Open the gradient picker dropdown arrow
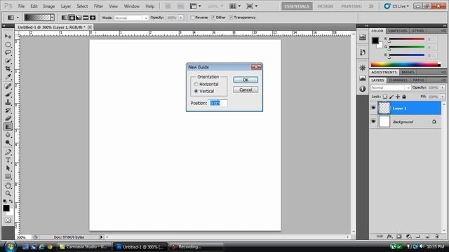The height and width of the screenshot is (252, 449). (52, 17)
